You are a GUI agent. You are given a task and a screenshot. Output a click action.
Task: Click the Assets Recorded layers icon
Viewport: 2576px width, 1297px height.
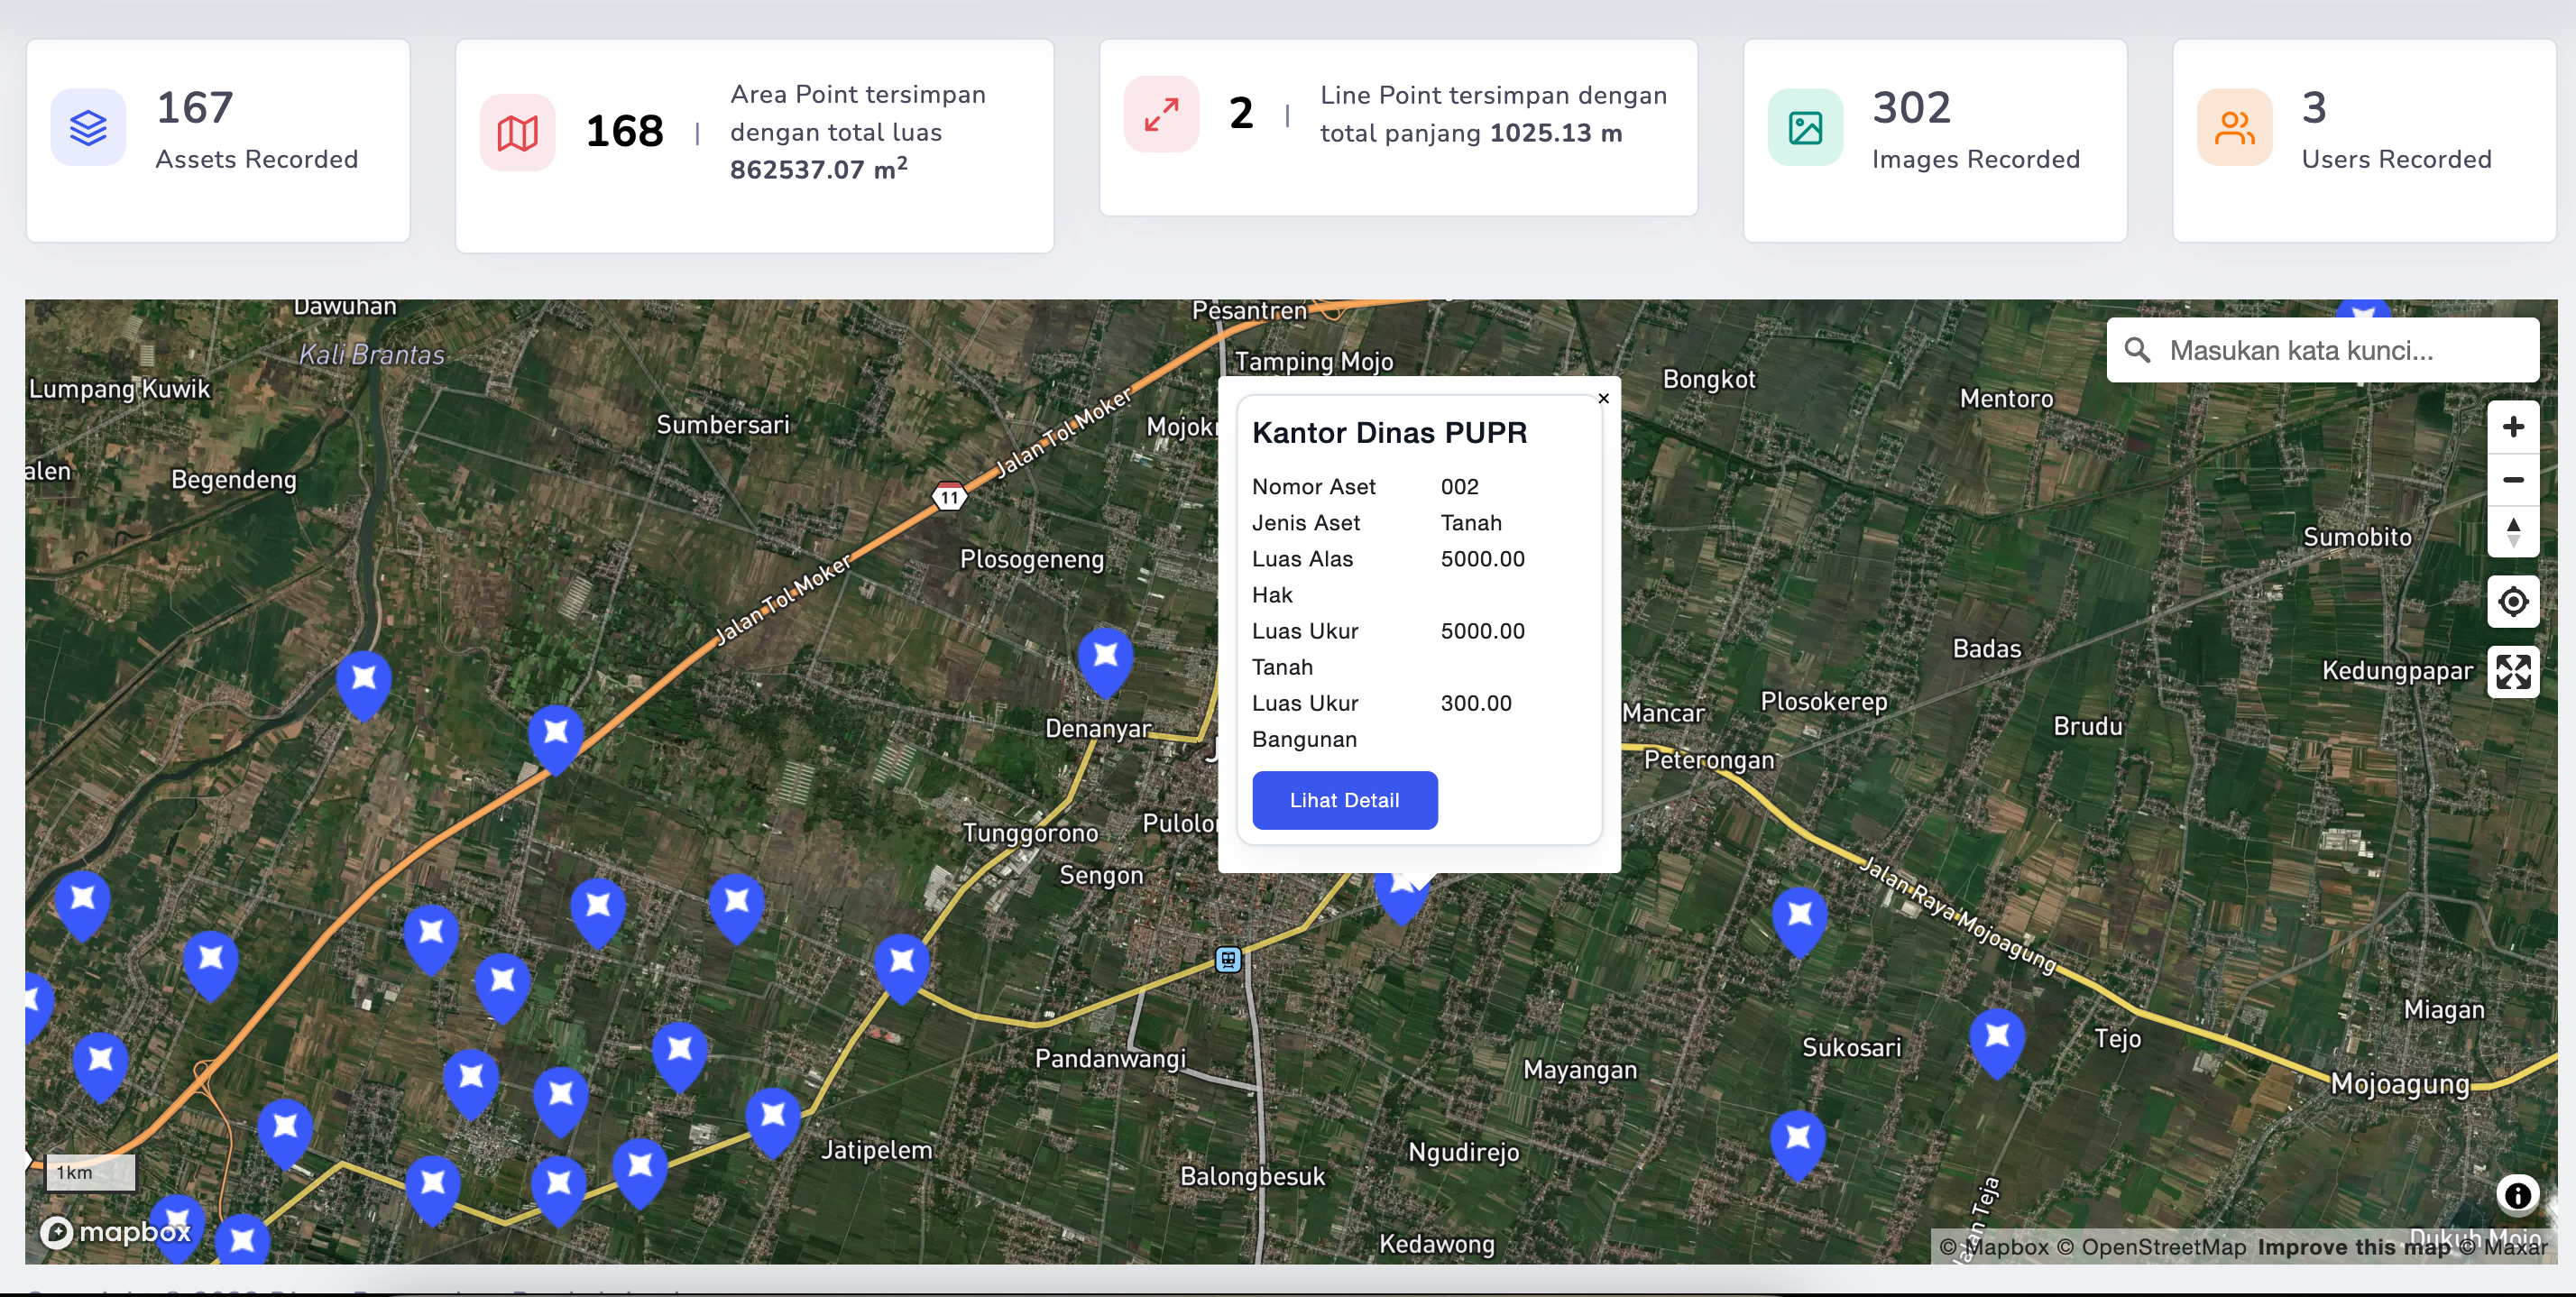(88, 128)
